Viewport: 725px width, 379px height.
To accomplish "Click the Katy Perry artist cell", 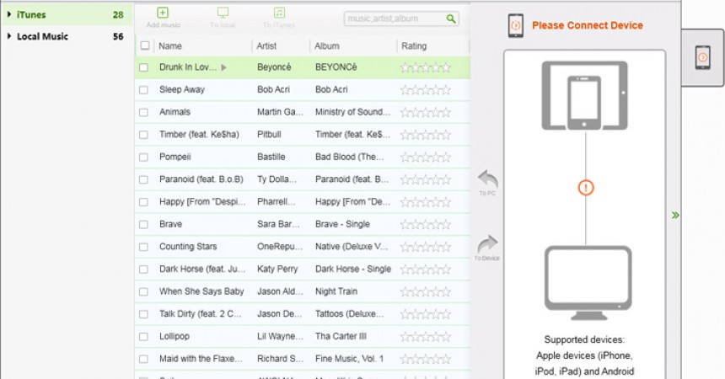I will point(277,269).
